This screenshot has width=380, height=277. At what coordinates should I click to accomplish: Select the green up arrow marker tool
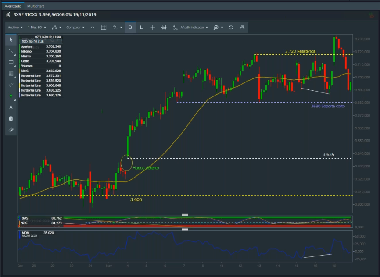click(11, 96)
